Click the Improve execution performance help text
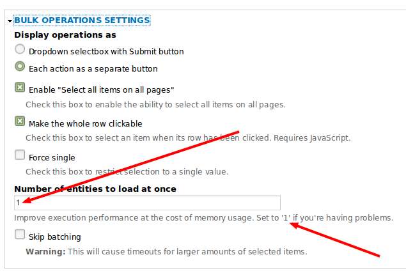Screen dimensions: 406x280 point(204,217)
